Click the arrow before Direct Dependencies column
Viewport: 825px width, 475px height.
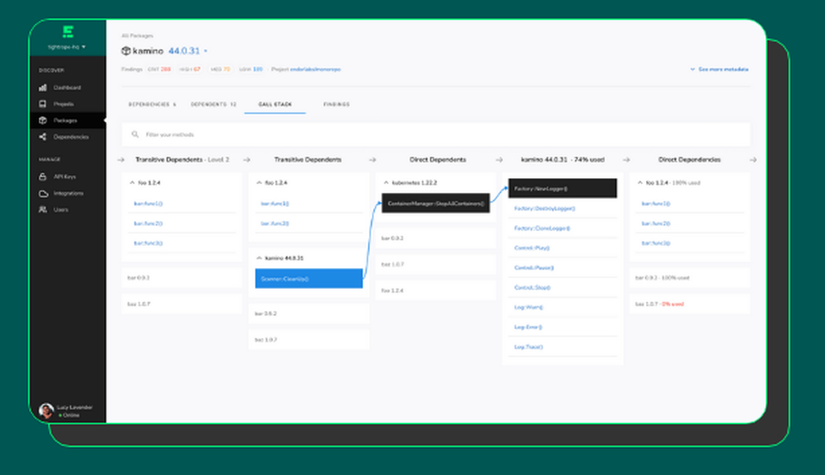tap(626, 159)
